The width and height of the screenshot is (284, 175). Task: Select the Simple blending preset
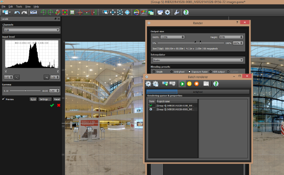(154, 72)
